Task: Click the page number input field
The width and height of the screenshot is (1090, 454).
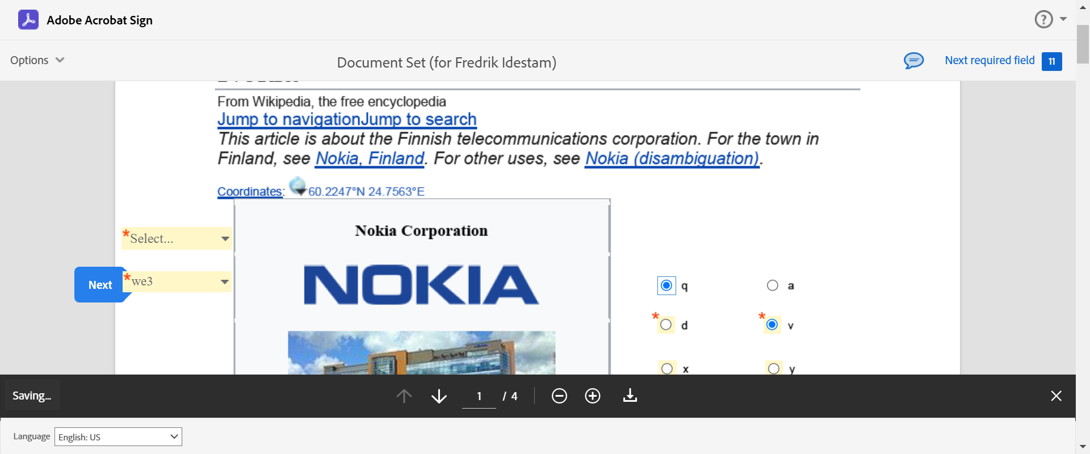Action: [x=479, y=396]
